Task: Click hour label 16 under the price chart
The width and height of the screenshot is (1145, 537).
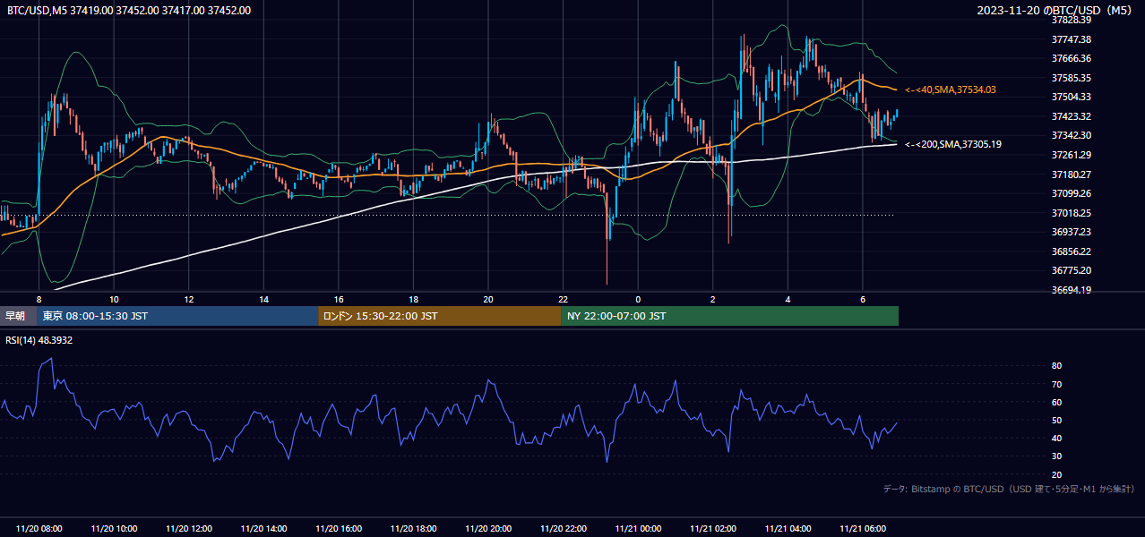Action: coord(339,299)
